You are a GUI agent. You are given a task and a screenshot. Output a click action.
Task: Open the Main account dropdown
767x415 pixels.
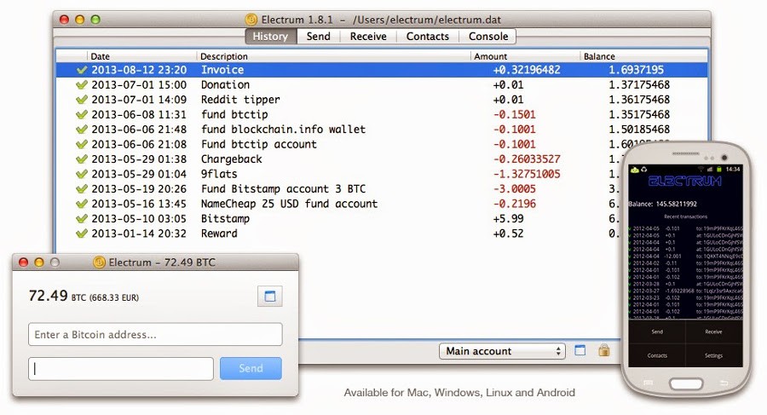502,351
